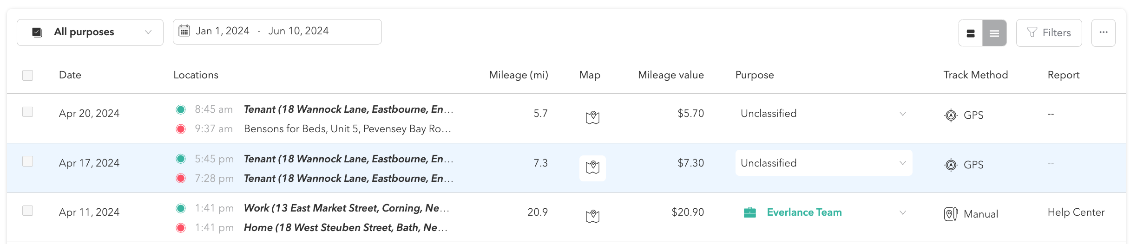The image size is (1130, 244).
Task: Open the Help Center report link
Action: point(1076,212)
